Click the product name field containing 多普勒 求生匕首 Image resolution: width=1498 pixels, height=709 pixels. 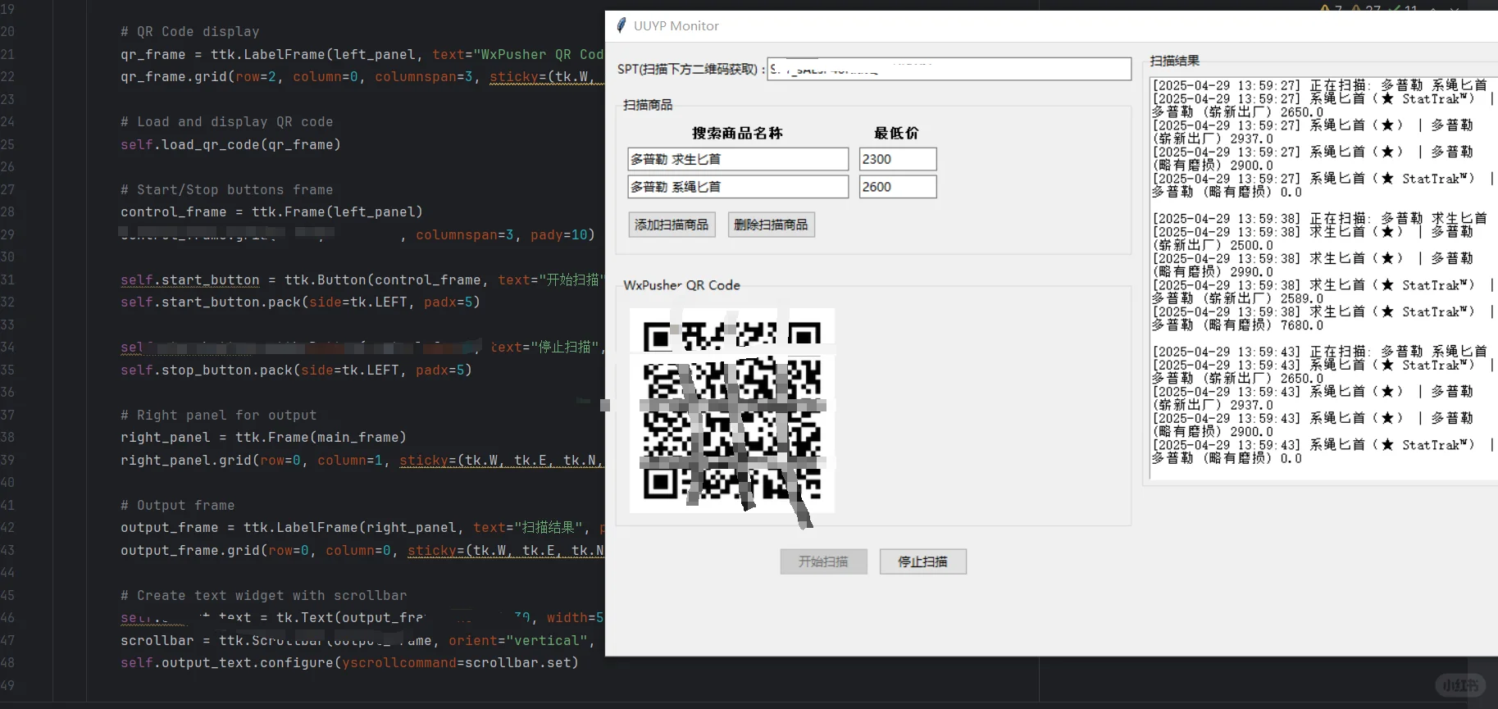pos(738,159)
